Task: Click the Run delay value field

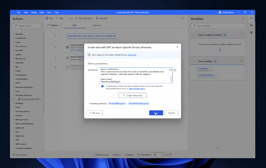Action: (x=156, y=155)
